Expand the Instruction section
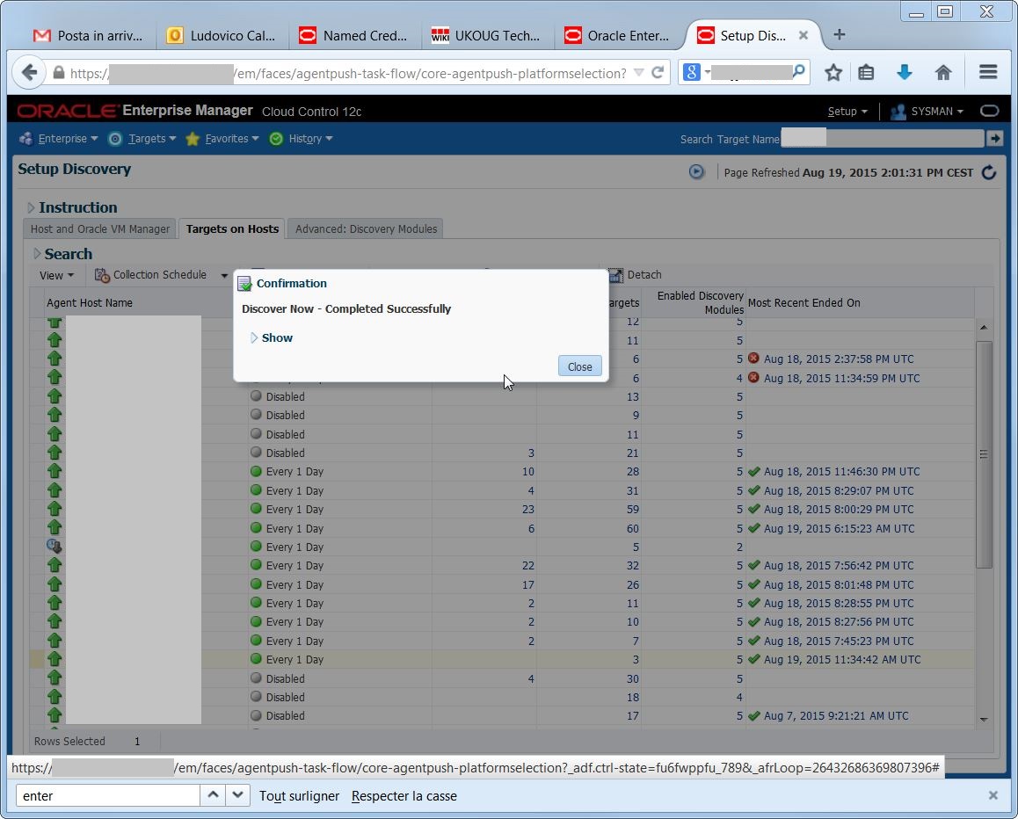This screenshot has height=819, width=1018. tap(31, 207)
